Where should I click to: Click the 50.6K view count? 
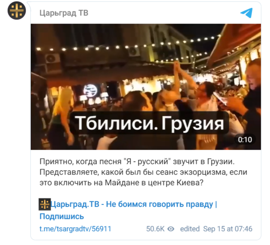tap(156, 229)
